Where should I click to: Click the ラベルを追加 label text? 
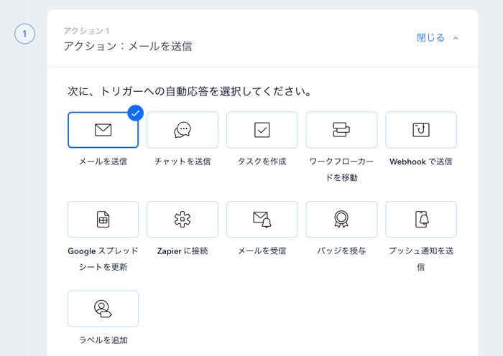coord(103,340)
